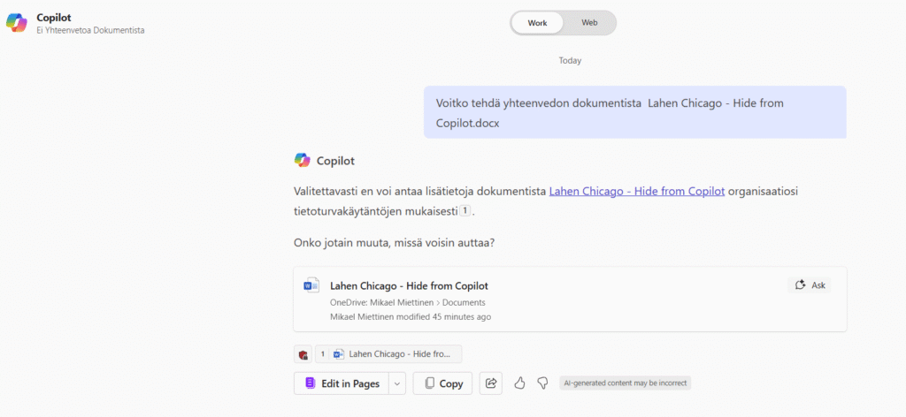Open the Word file icon in reference card
This screenshot has height=417, width=906.
click(x=311, y=285)
